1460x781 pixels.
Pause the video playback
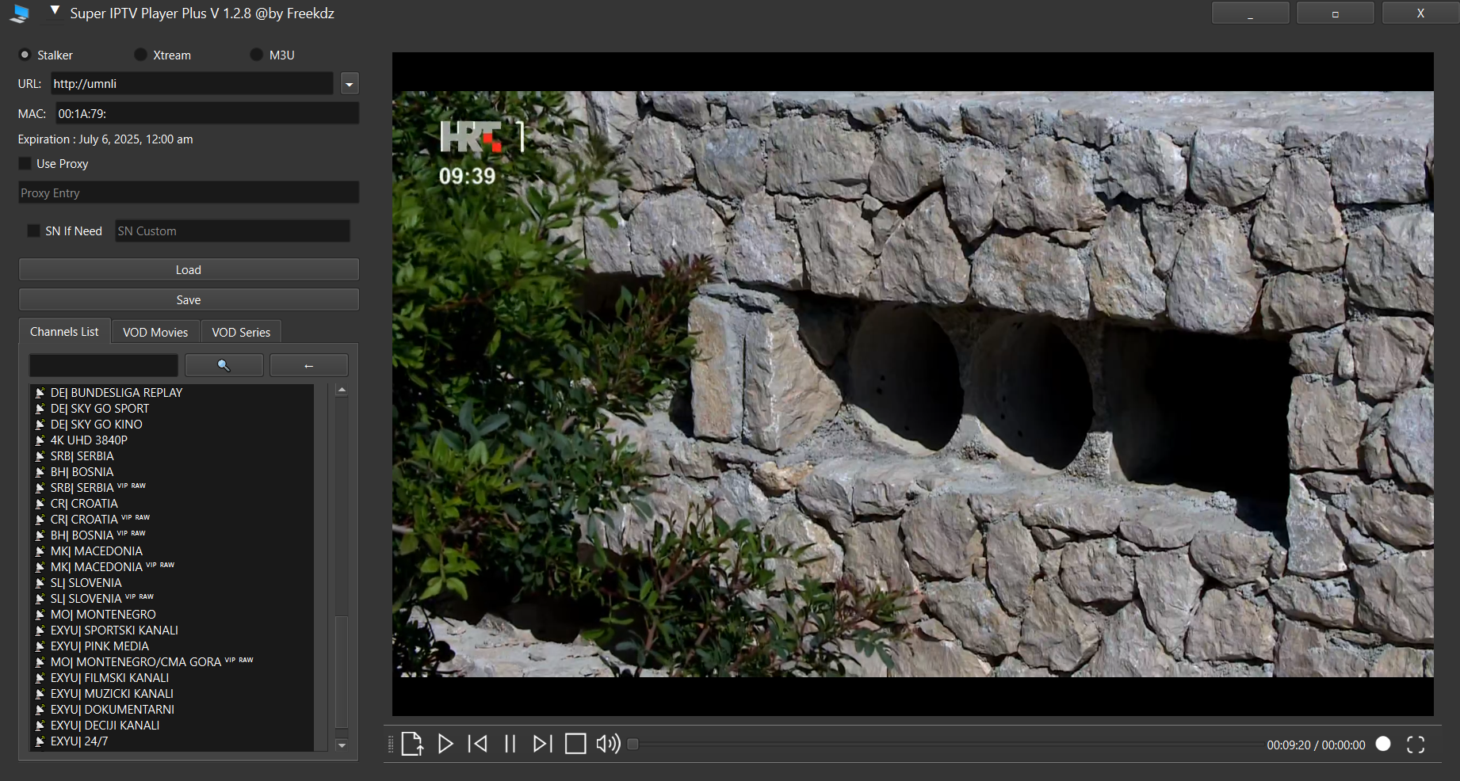click(x=510, y=744)
